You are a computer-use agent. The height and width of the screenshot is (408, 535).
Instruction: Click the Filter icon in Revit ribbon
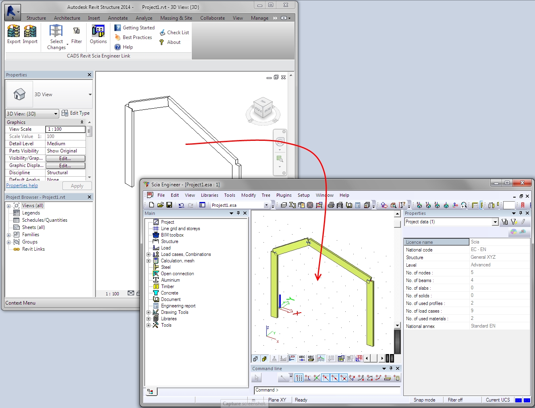coord(76,32)
